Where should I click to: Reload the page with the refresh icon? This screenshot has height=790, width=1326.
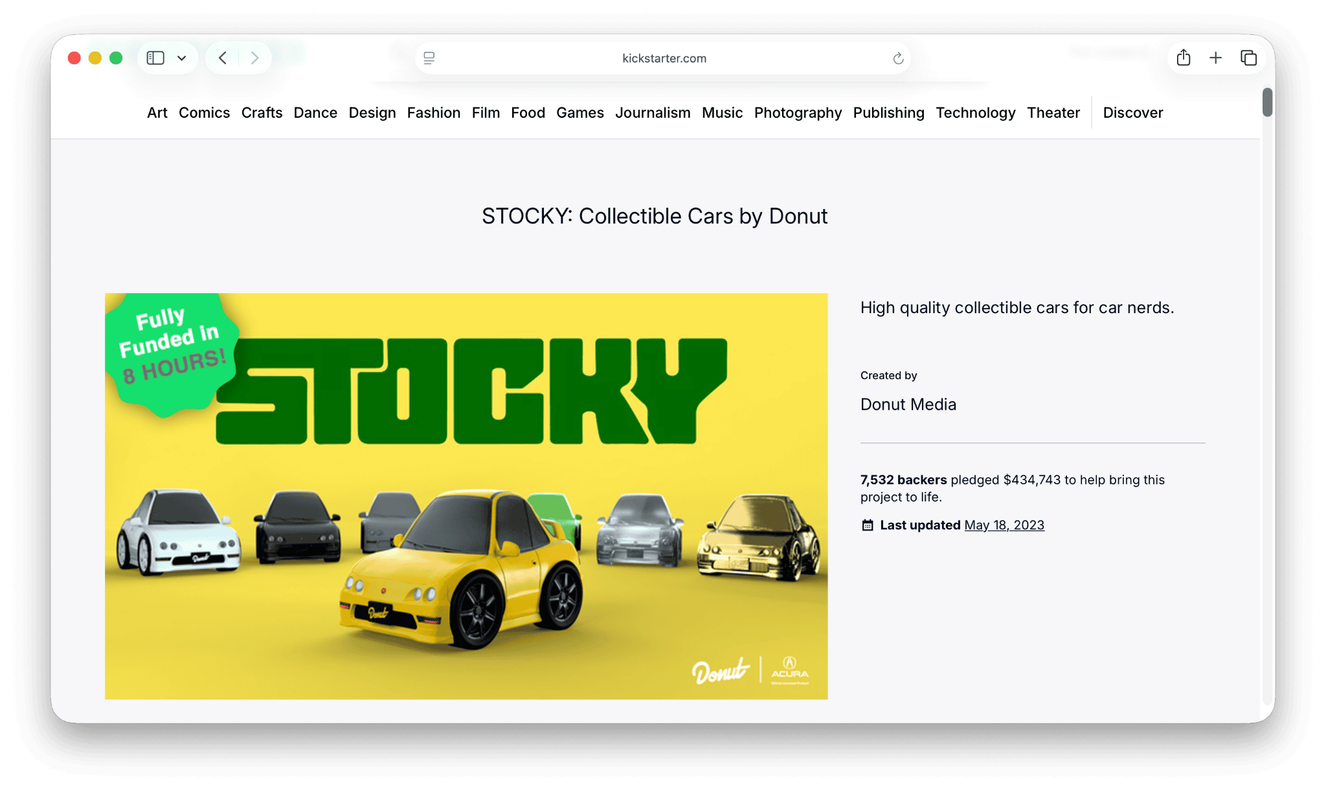point(898,58)
